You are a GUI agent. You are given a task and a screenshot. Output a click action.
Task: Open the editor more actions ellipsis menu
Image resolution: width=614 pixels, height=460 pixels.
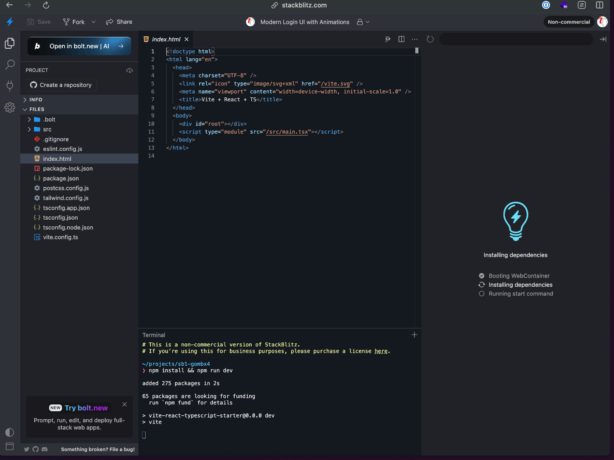tap(415, 39)
